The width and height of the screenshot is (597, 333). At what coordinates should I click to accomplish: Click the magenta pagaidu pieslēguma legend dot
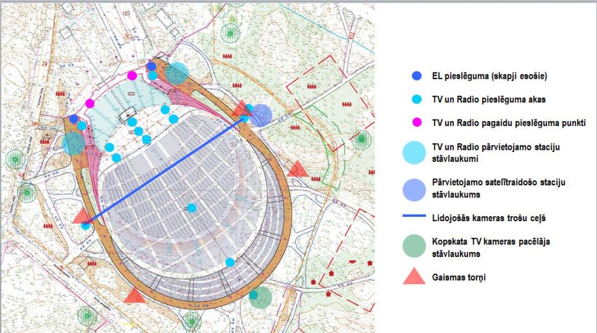(417, 123)
